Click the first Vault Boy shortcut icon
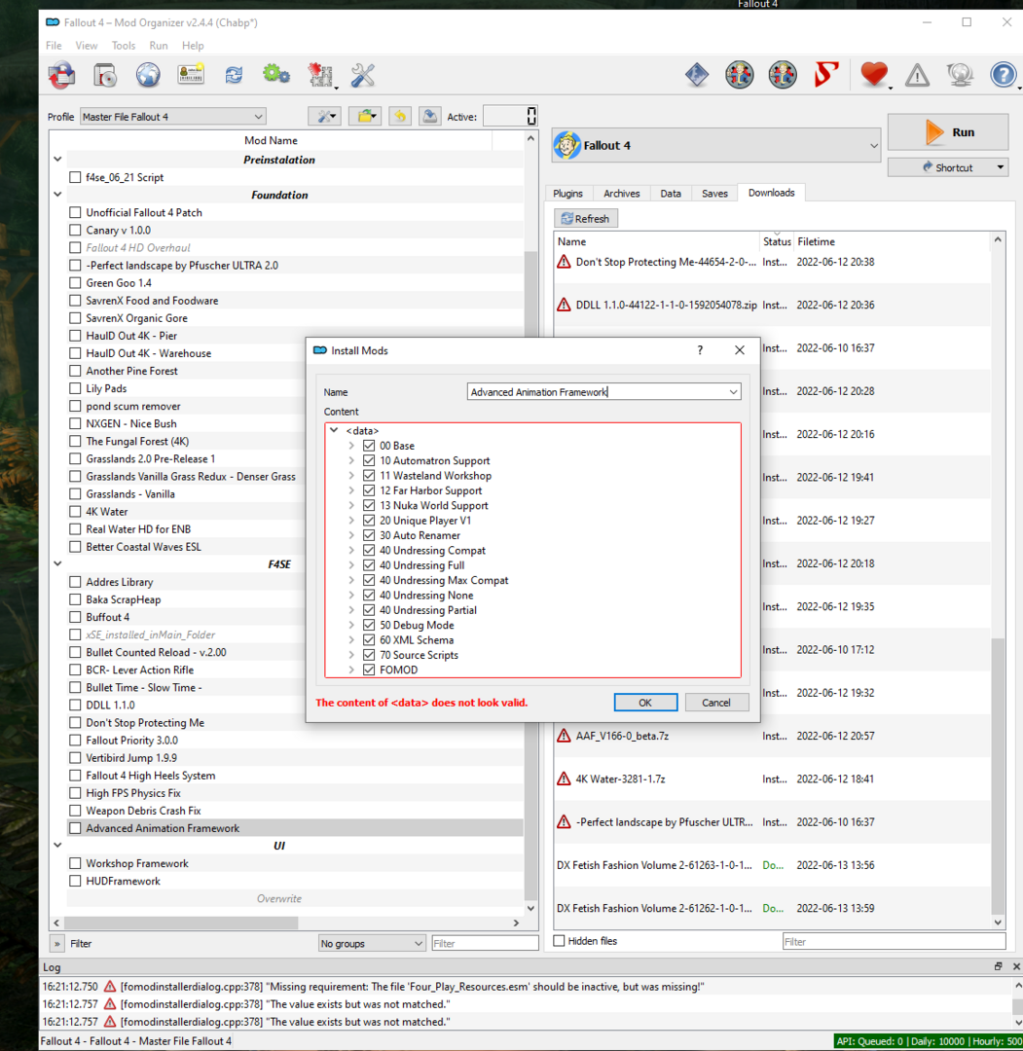This screenshot has width=1023, height=1051. coord(740,74)
